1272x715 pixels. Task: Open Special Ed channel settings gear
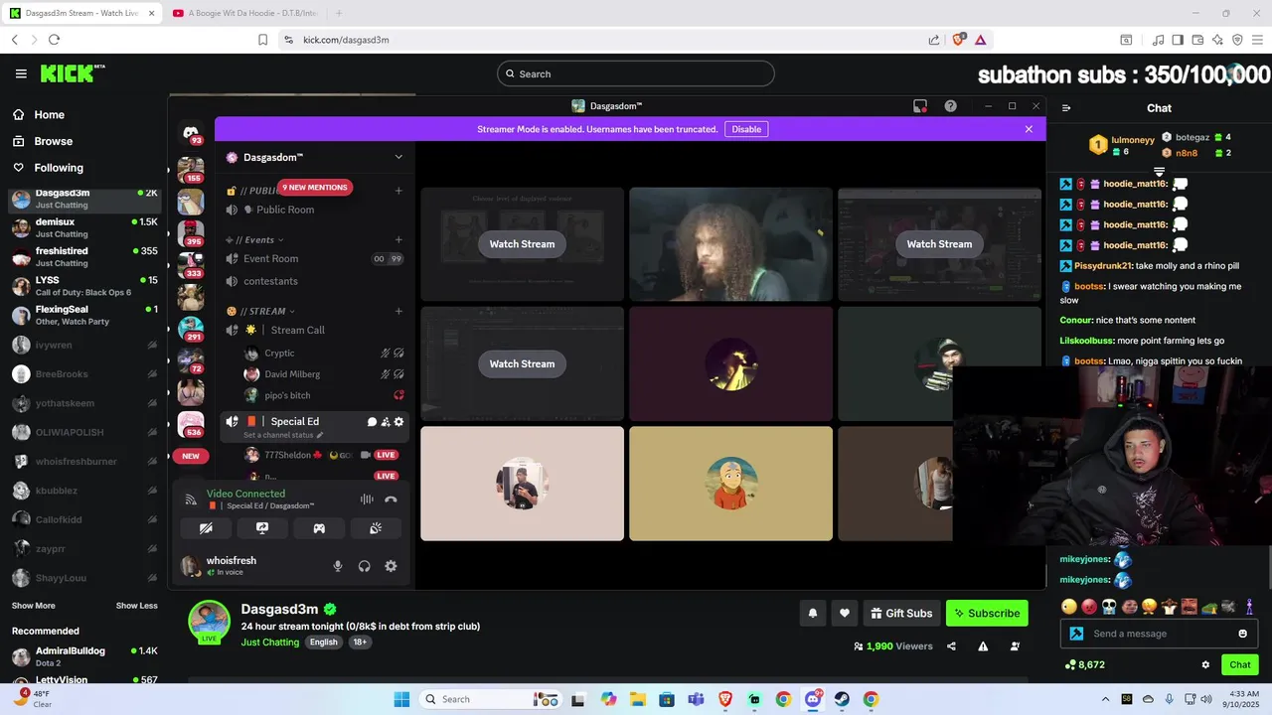click(x=398, y=422)
